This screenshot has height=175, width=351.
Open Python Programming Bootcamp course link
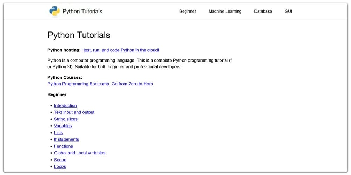click(x=100, y=84)
